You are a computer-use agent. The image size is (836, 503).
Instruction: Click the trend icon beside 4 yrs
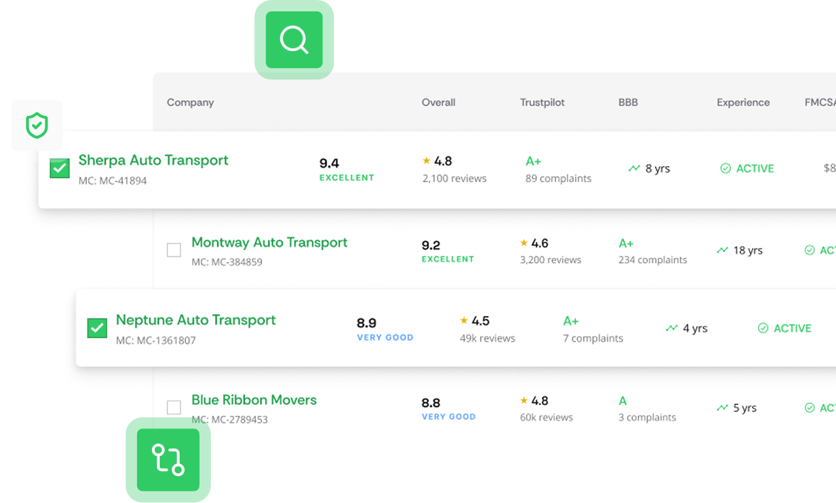pyautogui.click(x=672, y=328)
